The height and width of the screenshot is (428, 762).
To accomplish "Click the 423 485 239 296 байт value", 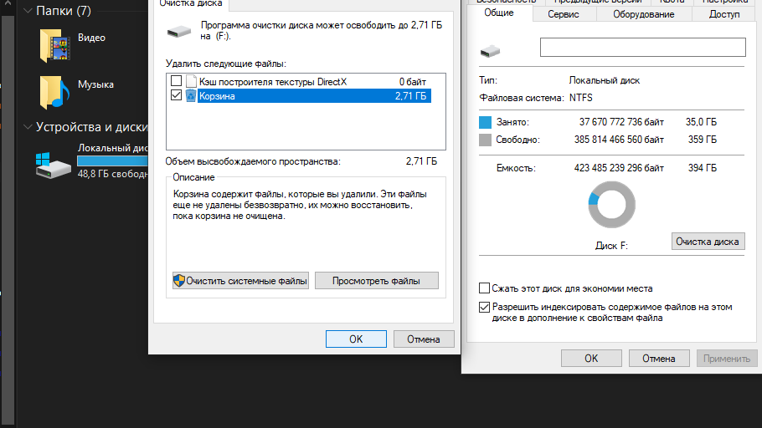I will (x=619, y=168).
